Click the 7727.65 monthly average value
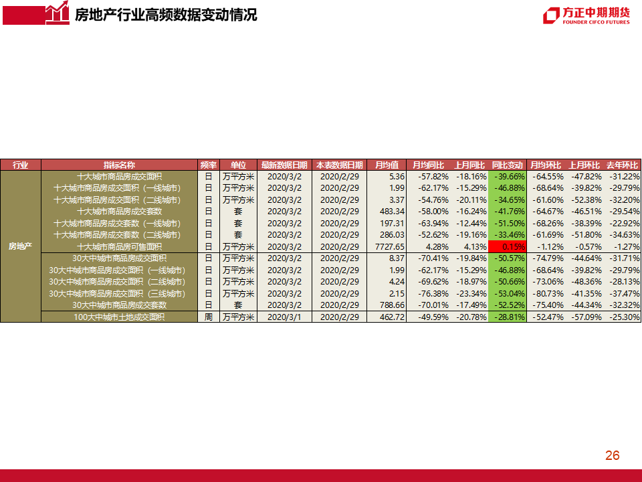The image size is (642, 482). click(x=391, y=246)
